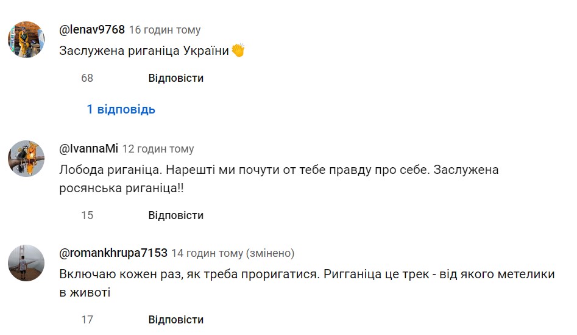Screen dimensions: 577x335
Task: Reply to @lenav9768's comment with Відповісти
Action: tap(175, 78)
